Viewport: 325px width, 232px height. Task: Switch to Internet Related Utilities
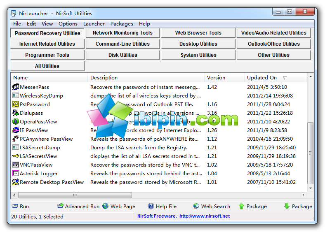(x=47, y=44)
